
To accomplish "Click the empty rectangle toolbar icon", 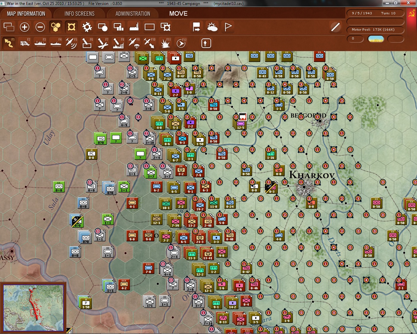I will click(x=150, y=27).
